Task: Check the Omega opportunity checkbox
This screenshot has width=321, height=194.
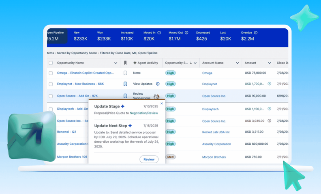Action: click(x=51, y=73)
